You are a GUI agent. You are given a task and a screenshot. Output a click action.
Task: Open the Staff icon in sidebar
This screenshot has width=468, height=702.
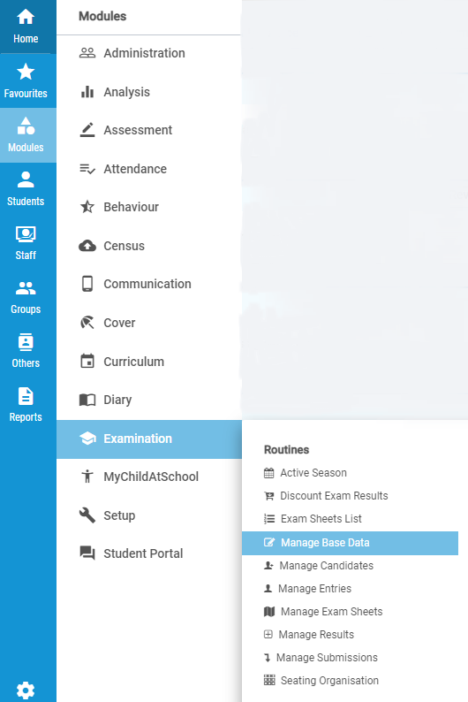coord(26,233)
